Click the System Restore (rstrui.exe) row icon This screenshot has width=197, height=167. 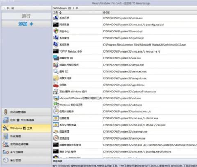56,18
